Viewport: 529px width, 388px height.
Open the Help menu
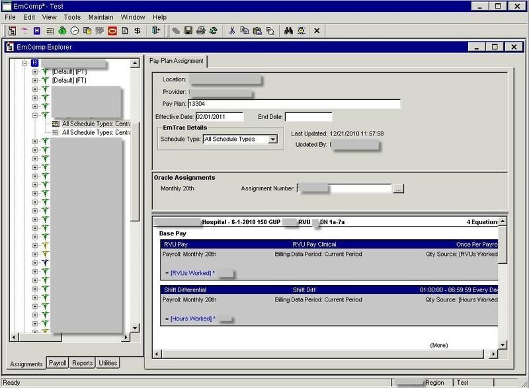[159, 17]
